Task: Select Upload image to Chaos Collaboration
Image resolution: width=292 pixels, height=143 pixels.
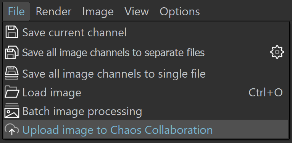Action: coord(146,129)
